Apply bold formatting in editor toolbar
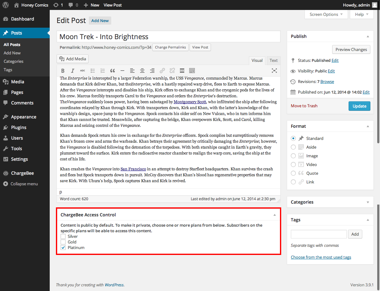 63,71
